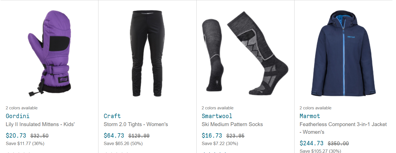Open Ski Medium Pattern Socks title
Image resolution: width=396 pixels, height=153 pixels.
232,124
